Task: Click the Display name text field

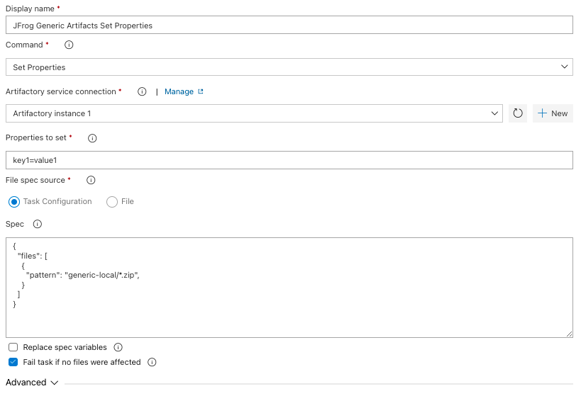Action: pos(289,26)
